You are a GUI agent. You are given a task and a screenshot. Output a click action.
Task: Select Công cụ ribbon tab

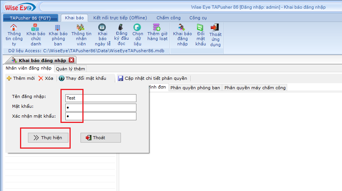coord(198,18)
